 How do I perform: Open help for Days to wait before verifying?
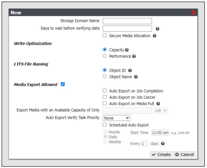point(157,29)
